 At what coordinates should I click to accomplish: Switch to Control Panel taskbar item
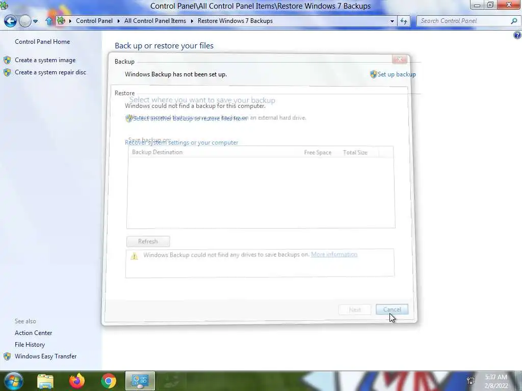pos(140,381)
